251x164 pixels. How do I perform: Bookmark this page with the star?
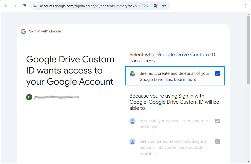164,6
